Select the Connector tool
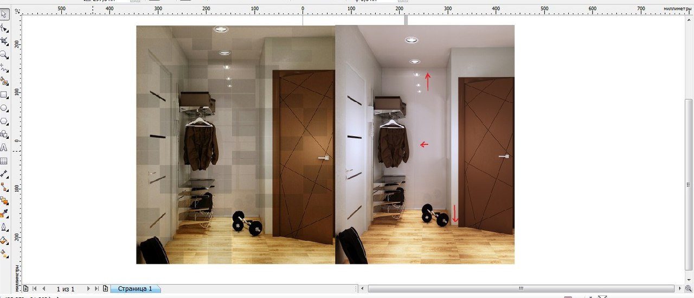Image resolution: width=694 pixels, height=298 pixels. pyautogui.click(x=4, y=187)
